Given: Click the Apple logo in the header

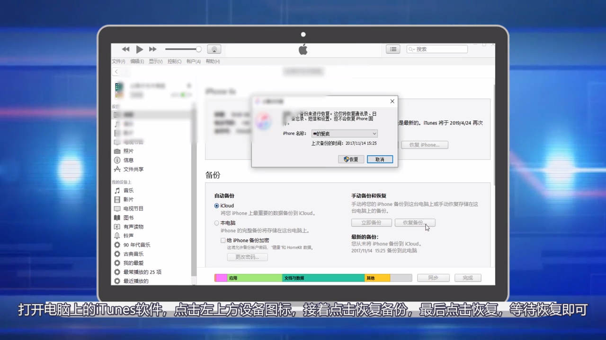Looking at the screenshot, I should 303,49.
